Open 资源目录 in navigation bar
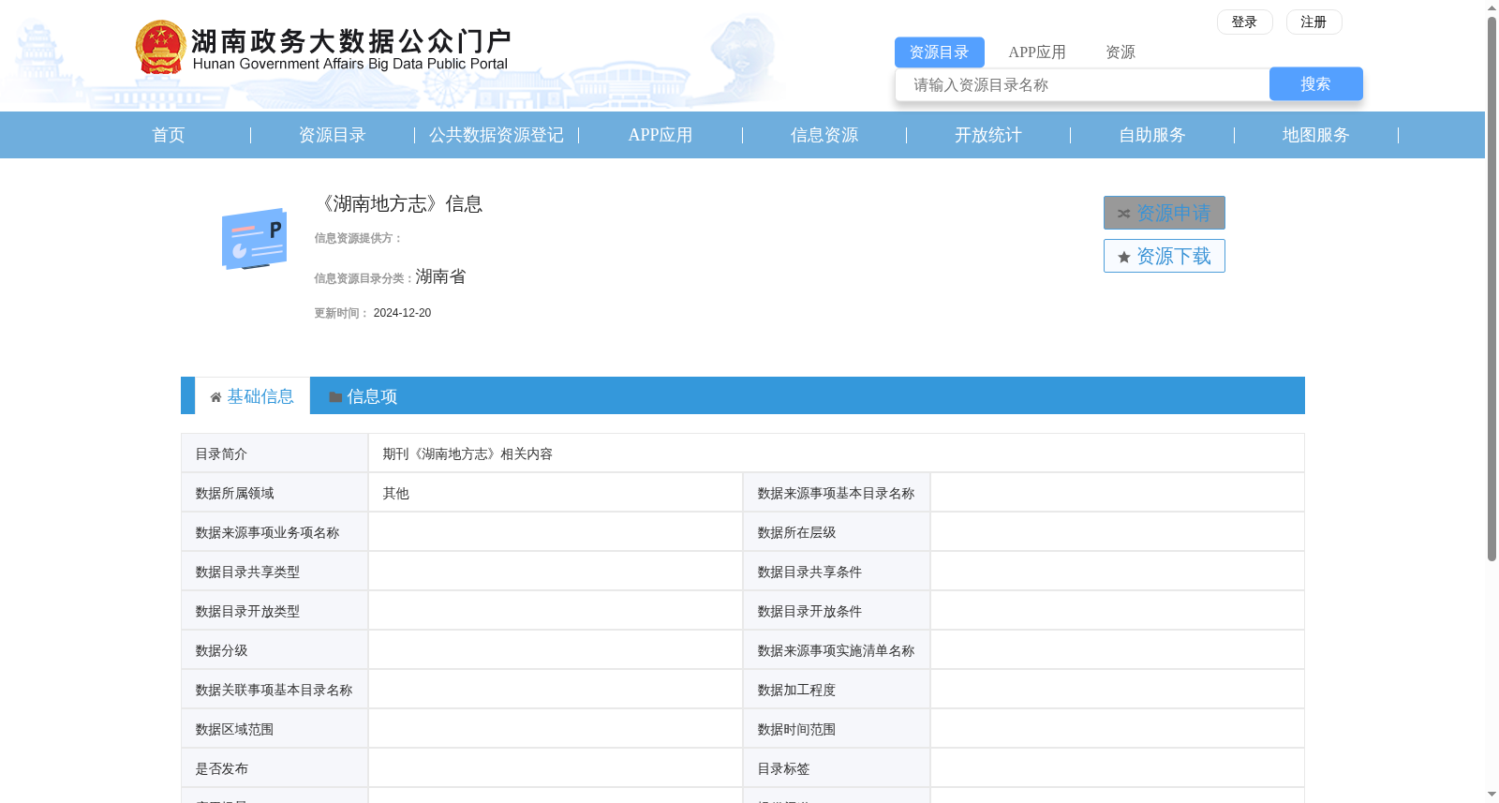The image size is (1499, 803). (333, 135)
